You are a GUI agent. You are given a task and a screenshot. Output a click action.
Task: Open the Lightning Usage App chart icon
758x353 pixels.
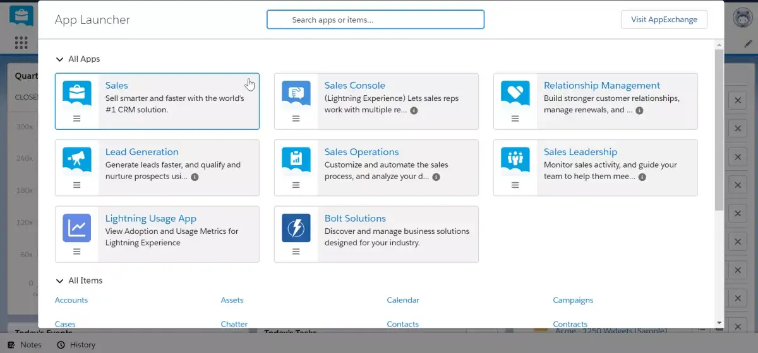(x=77, y=228)
